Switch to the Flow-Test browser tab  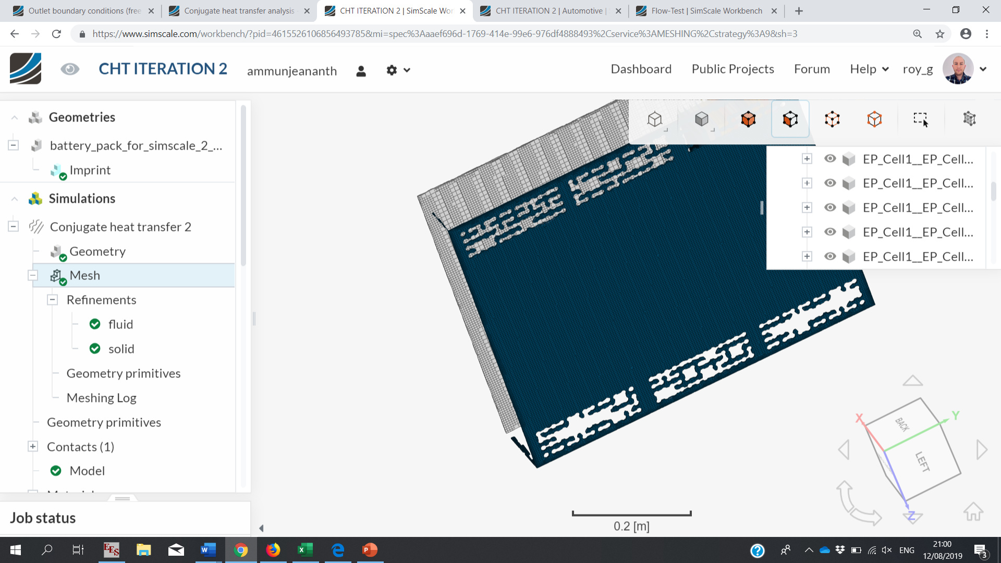coord(706,11)
